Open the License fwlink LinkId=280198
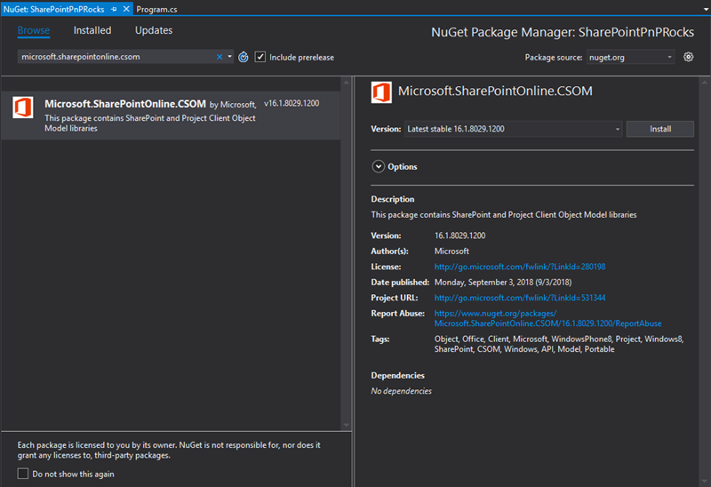The width and height of the screenshot is (711, 487). (520, 267)
